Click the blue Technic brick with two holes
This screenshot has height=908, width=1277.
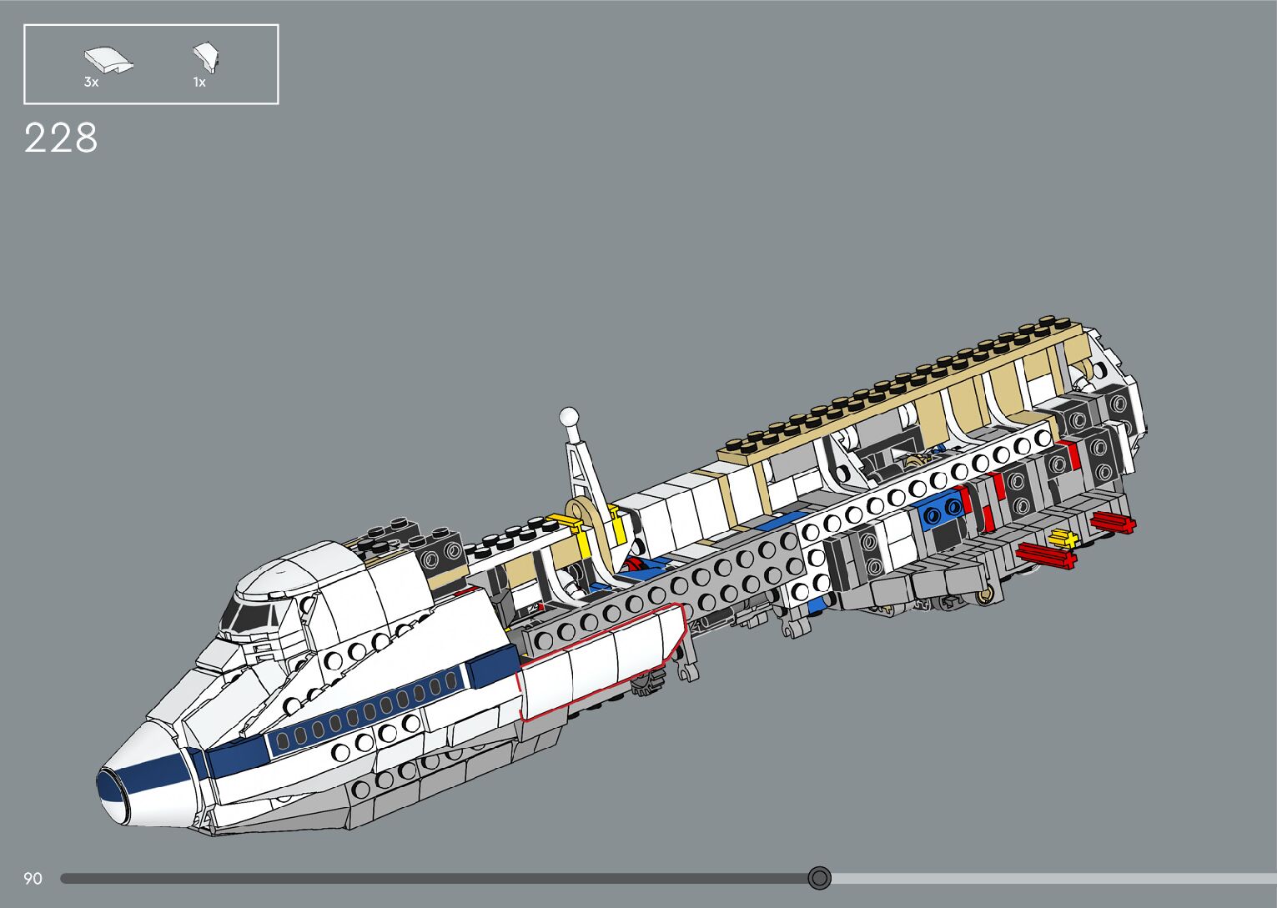(x=942, y=511)
